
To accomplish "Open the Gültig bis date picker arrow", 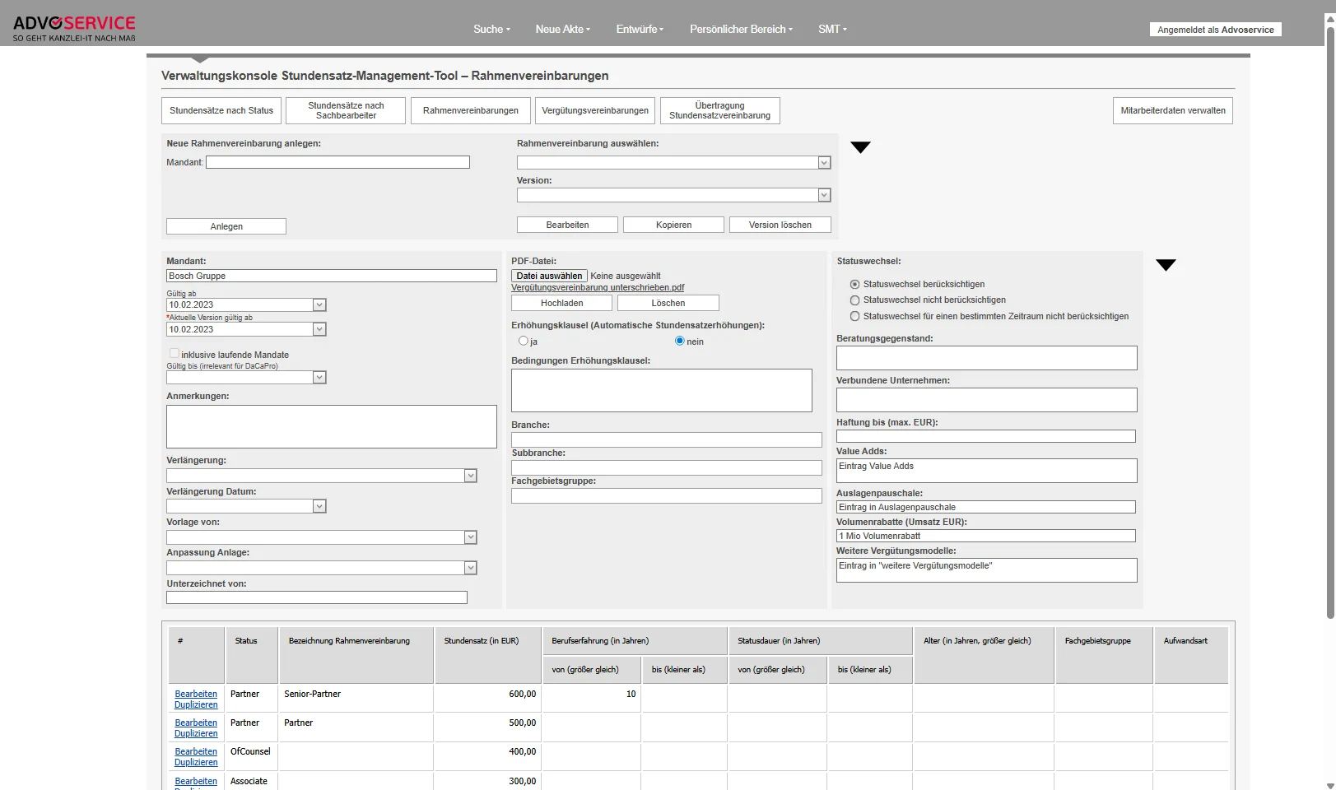I will point(319,378).
